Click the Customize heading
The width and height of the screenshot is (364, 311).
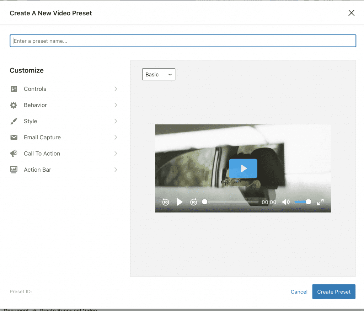point(27,70)
